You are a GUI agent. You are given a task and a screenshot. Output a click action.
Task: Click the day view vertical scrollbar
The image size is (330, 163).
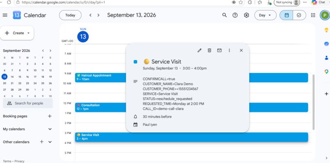(314, 102)
